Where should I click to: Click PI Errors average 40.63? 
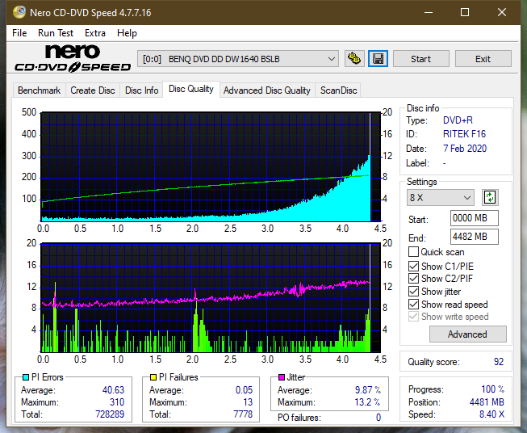click(113, 390)
